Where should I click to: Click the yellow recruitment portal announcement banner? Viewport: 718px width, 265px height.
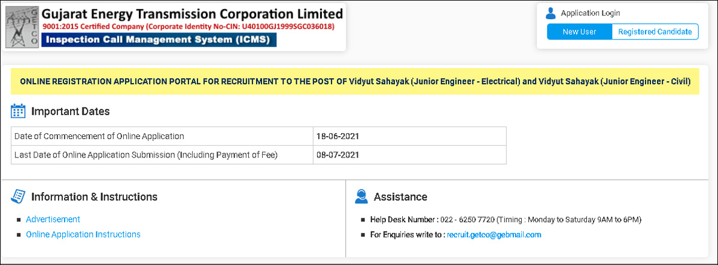coord(355,81)
